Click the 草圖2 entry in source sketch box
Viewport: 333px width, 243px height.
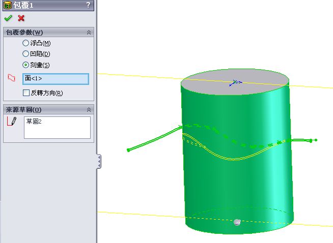[34, 121]
